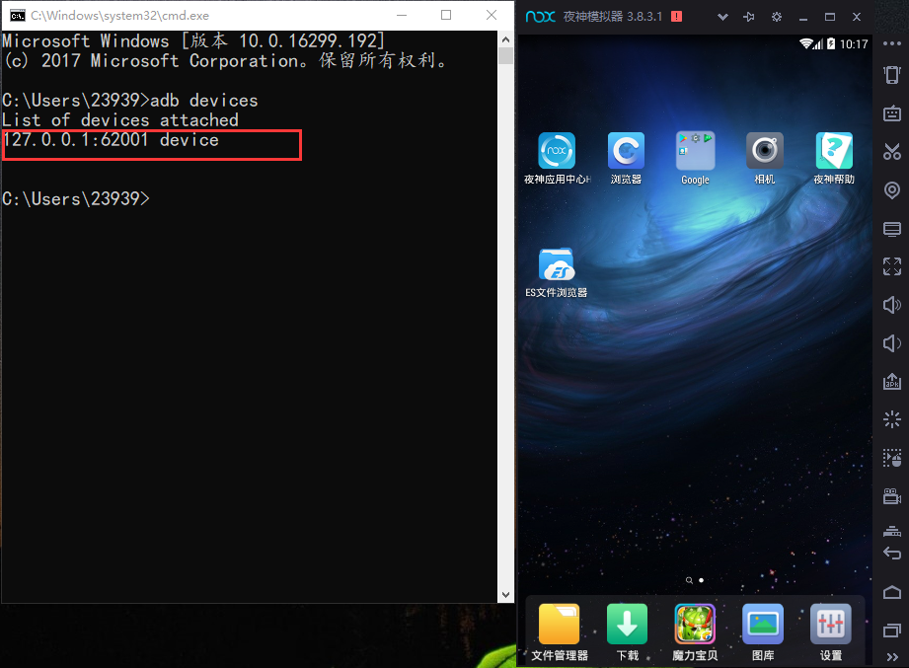Viewport: 909px width, 668px height.
Task: Click the Android home button in sidebar
Action: click(892, 592)
